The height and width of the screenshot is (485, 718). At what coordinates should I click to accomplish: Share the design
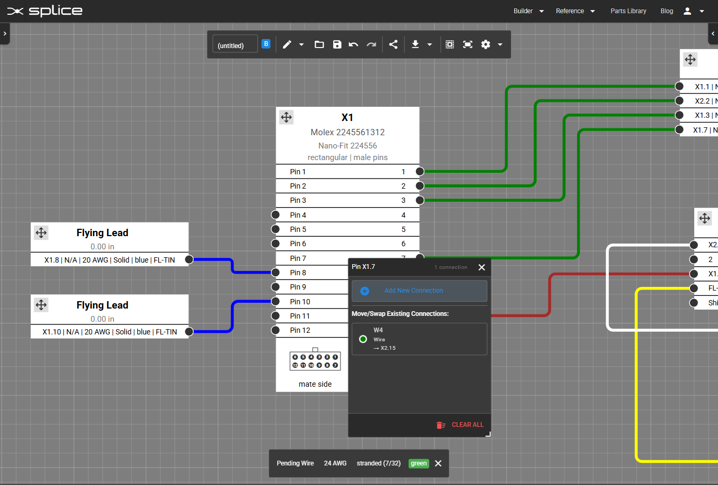coord(393,44)
